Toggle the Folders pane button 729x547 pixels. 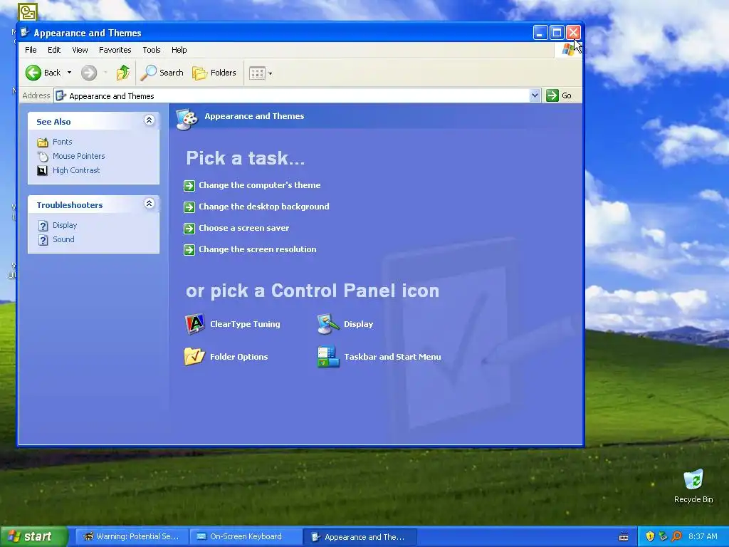(x=214, y=73)
